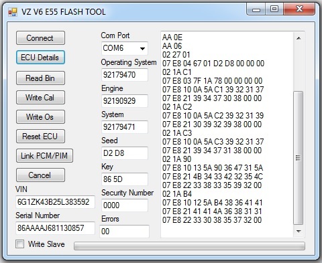Open the Com Port COM6 dropdown

125,48
